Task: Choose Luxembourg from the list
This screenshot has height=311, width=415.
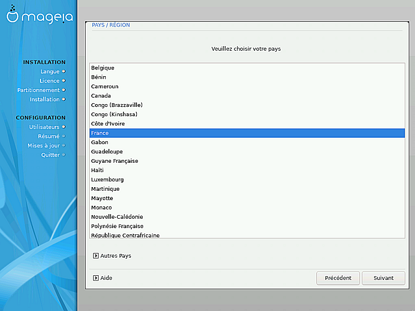Action: (107, 180)
